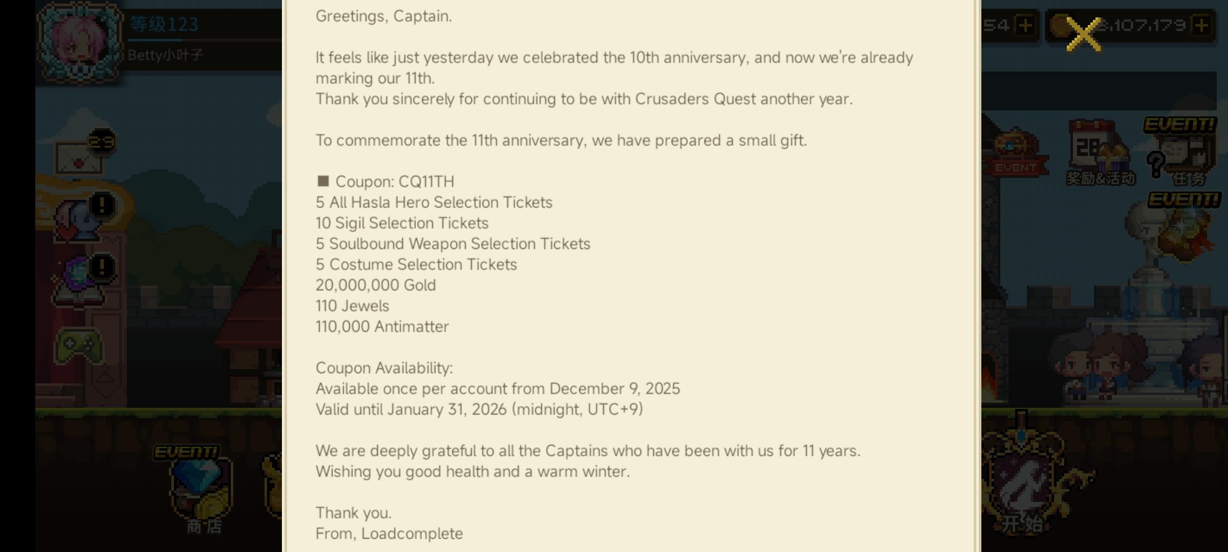Click the player name Betty小叶子

tap(165, 55)
